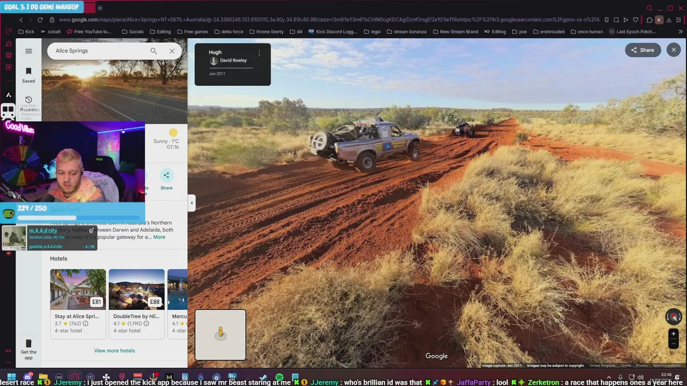Screen dimensions: 687x386
Task: Open the once human bookmark folder
Action: click(x=586, y=32)
